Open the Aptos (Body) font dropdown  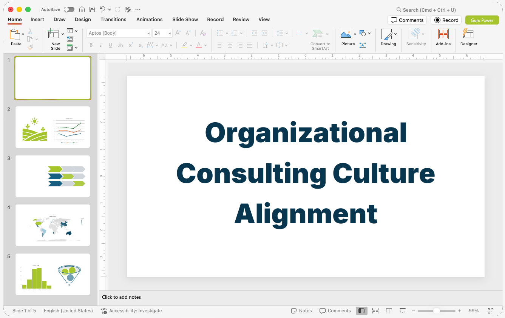coord(148,33)
